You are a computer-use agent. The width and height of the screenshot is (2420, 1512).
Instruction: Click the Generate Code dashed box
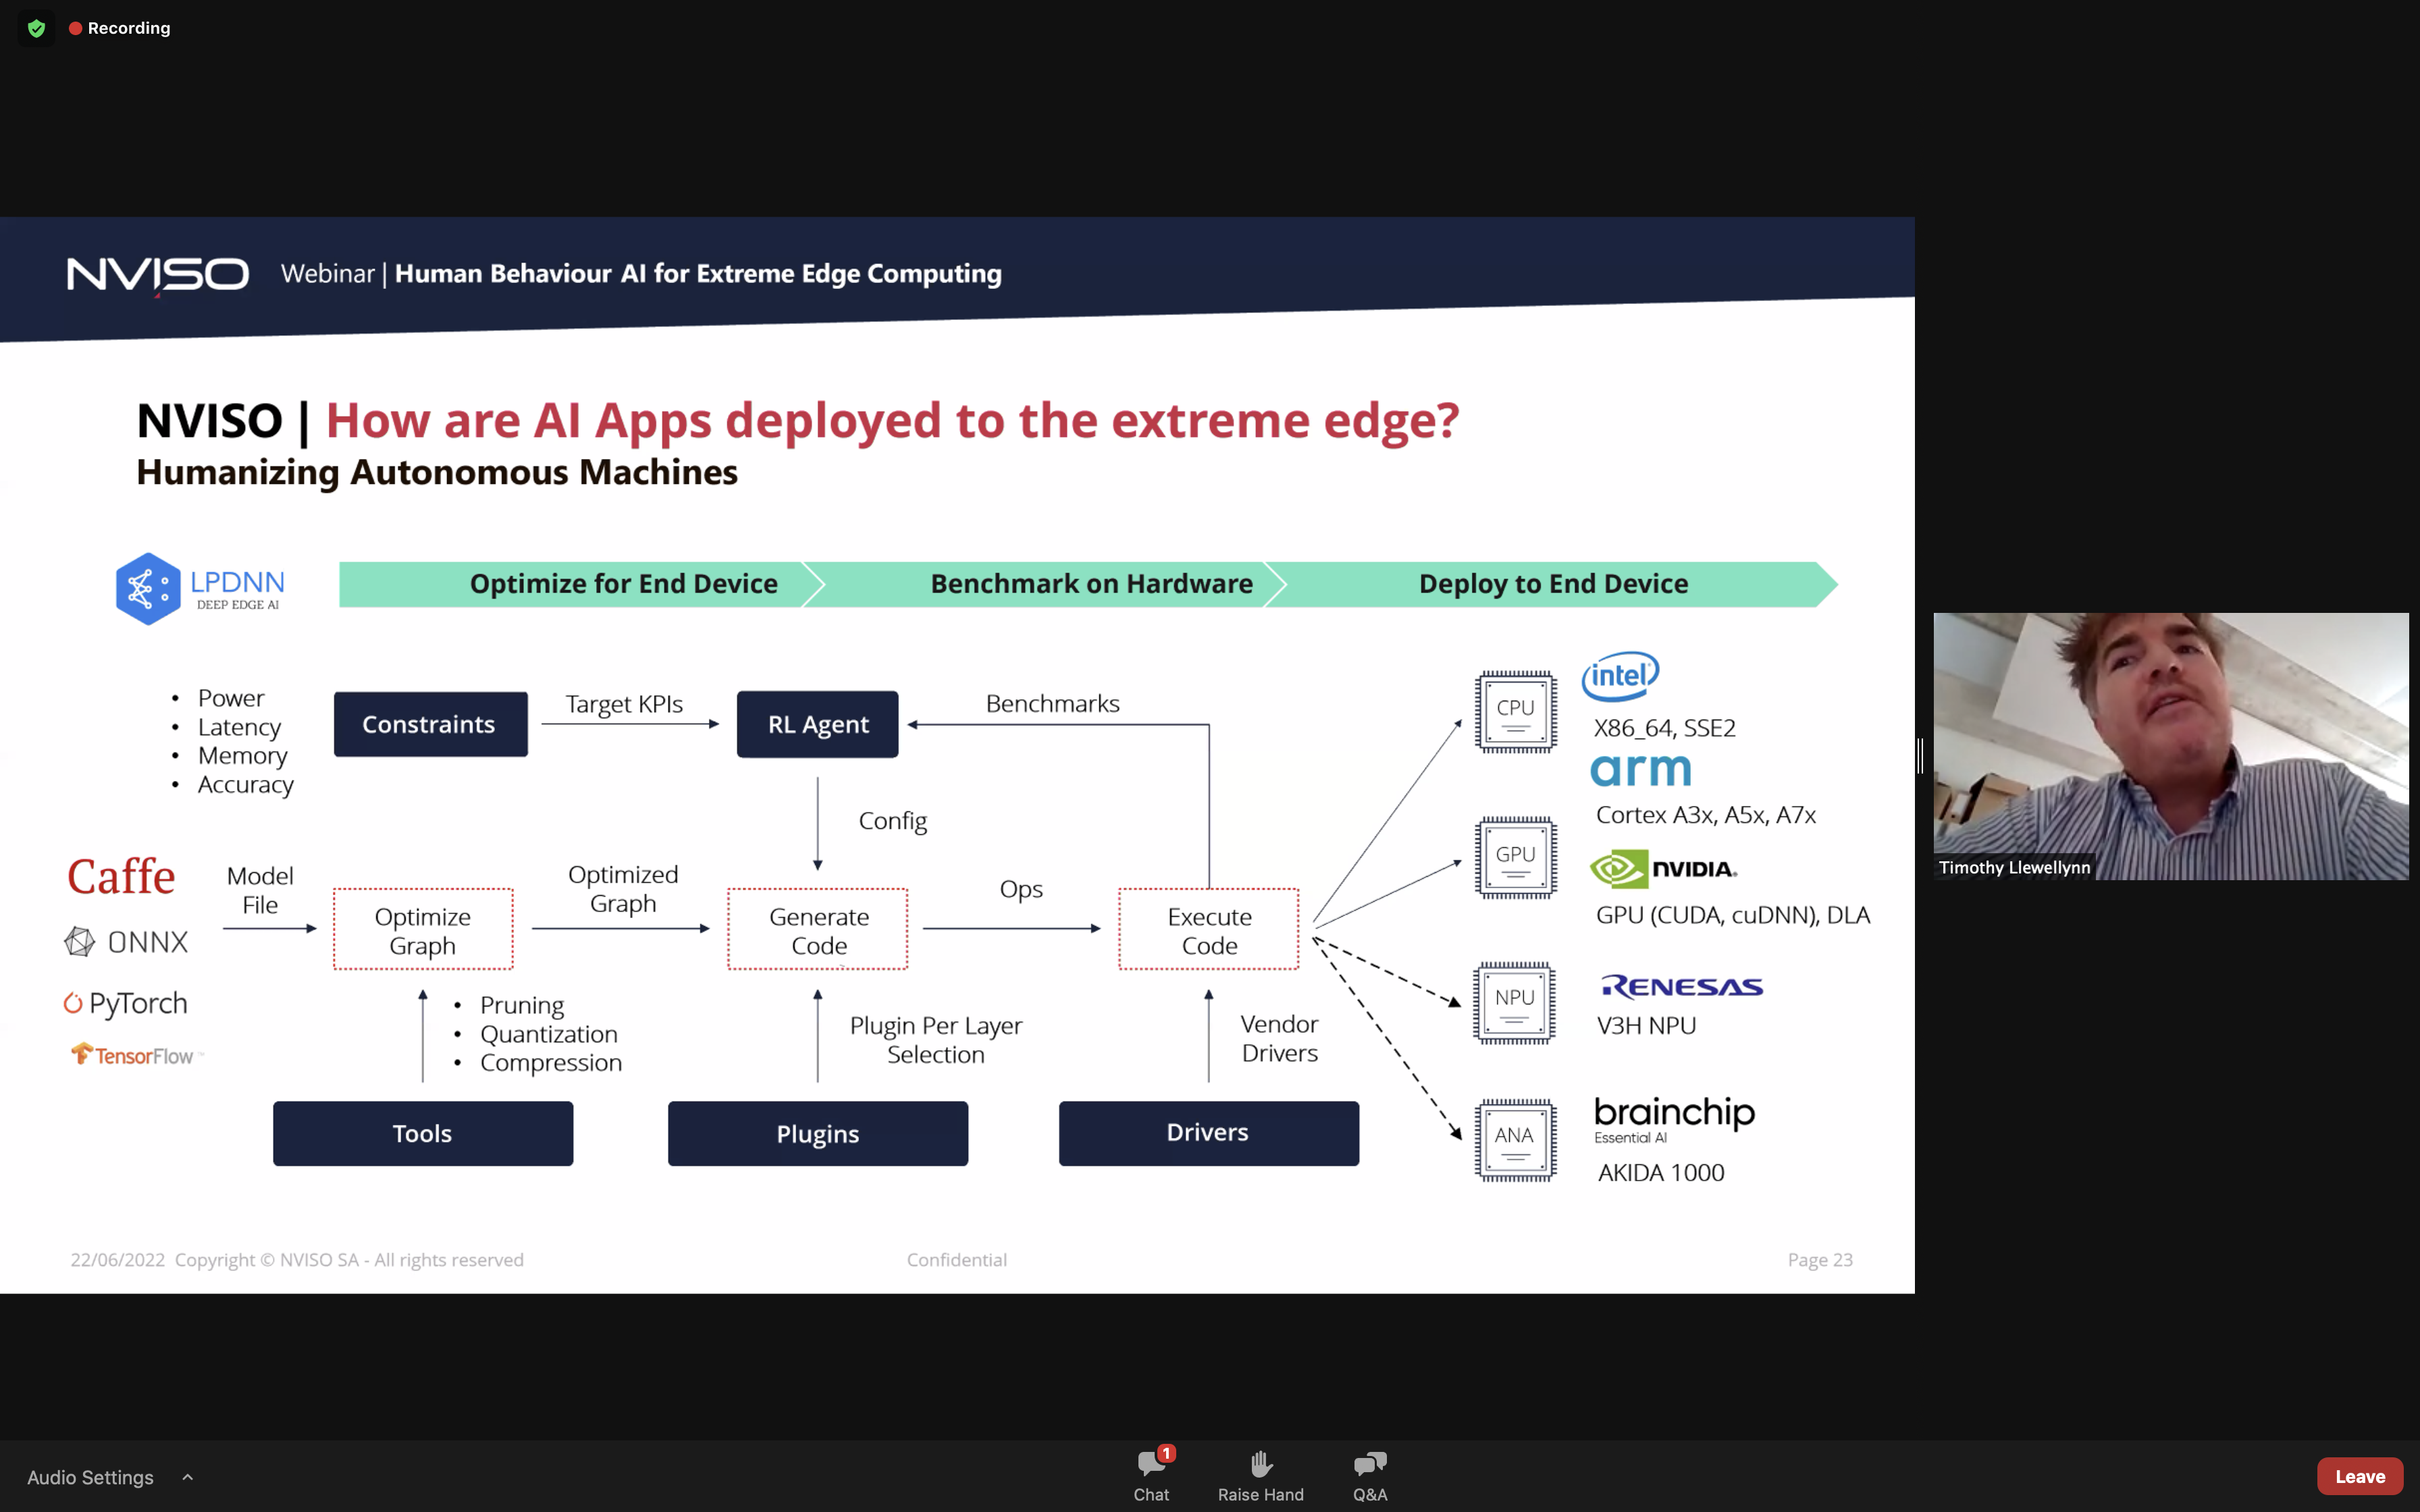818,930
